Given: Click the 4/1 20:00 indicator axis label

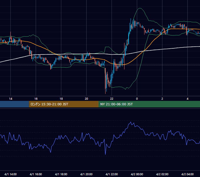Looking at the screenshot, I should pyautogui.click(x=86, y=174).
